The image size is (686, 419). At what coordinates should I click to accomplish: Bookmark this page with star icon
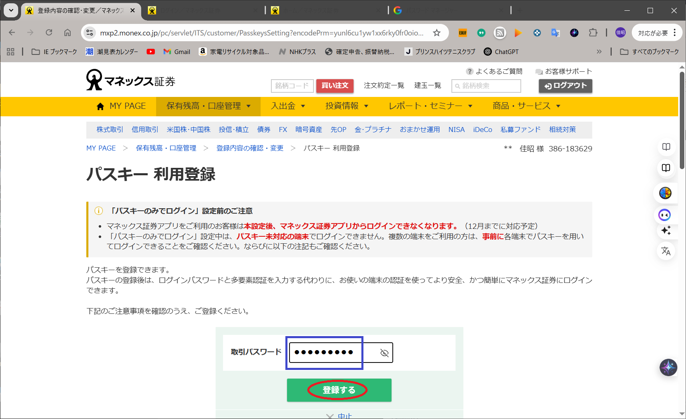pos(437,33)
